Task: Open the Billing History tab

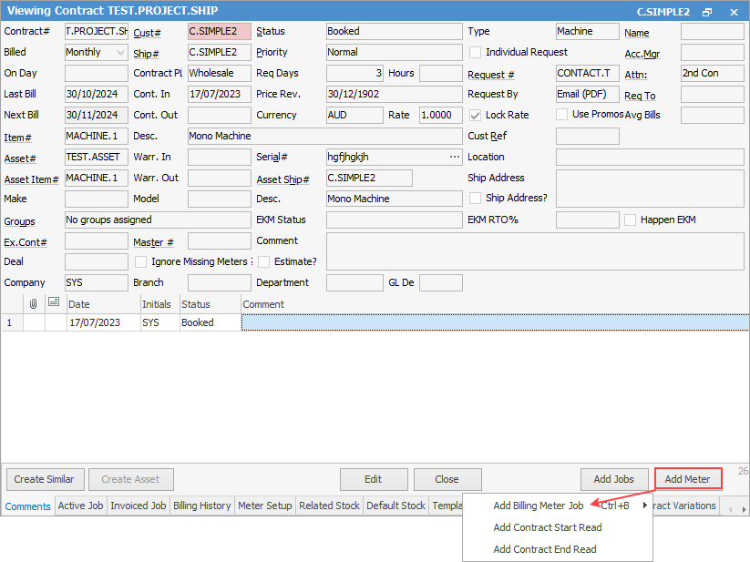Action: (201, 506)
